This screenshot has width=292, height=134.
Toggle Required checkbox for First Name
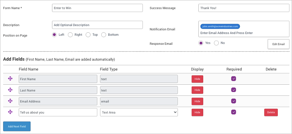[x=233, y=79]
